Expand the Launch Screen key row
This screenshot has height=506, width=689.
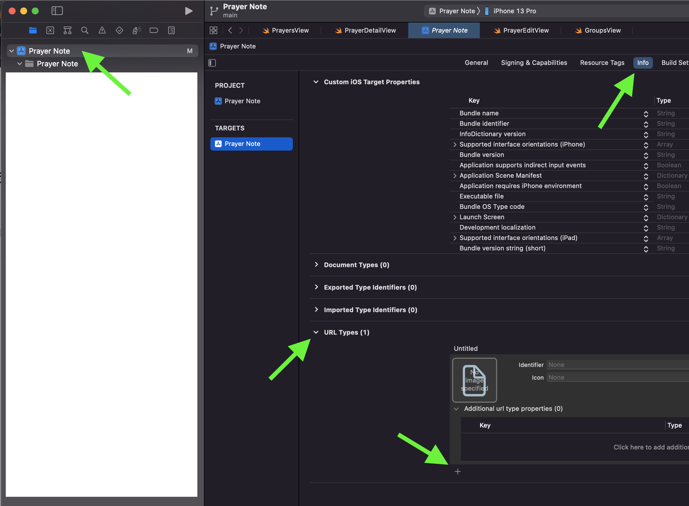click(x=455, y=217)
